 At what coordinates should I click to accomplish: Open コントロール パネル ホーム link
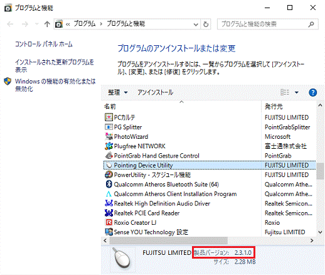coord(44,44)
